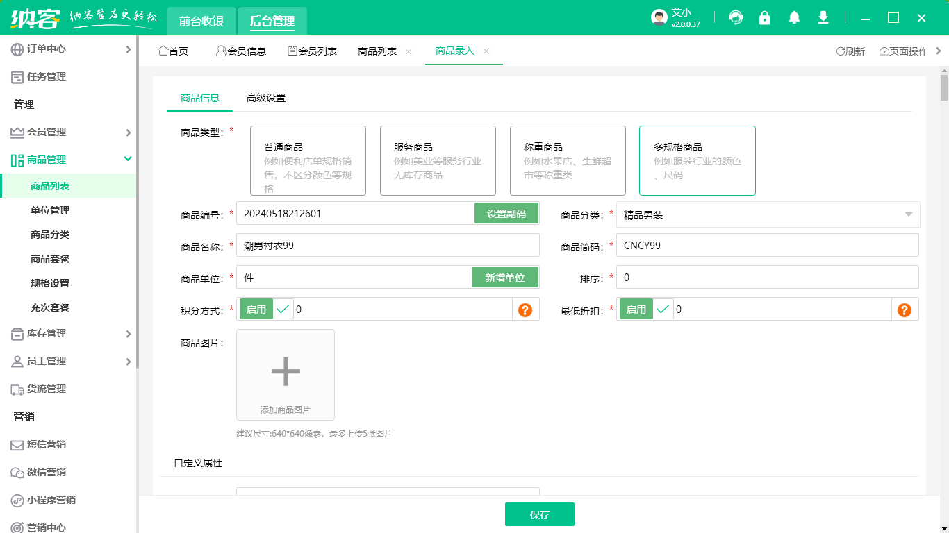Click the download icon in header
The height and width of the screenshot is (533, 949).
click(823, 18)
